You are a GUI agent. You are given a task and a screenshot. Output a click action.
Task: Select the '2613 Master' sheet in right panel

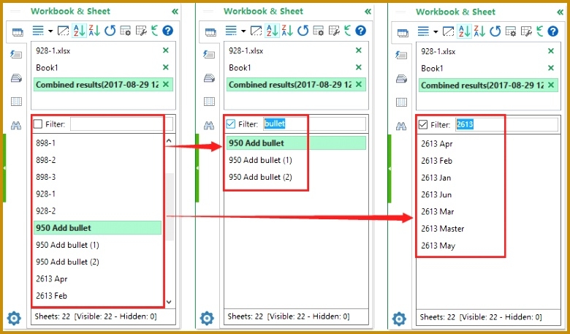[442, 229]
